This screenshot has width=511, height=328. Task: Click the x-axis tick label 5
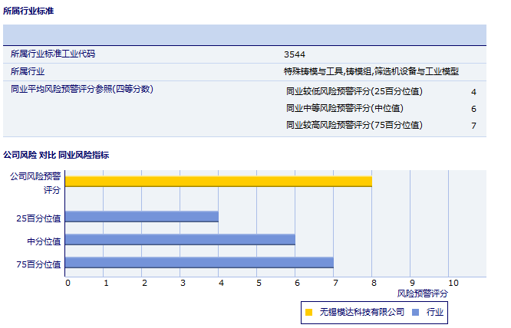259,283
